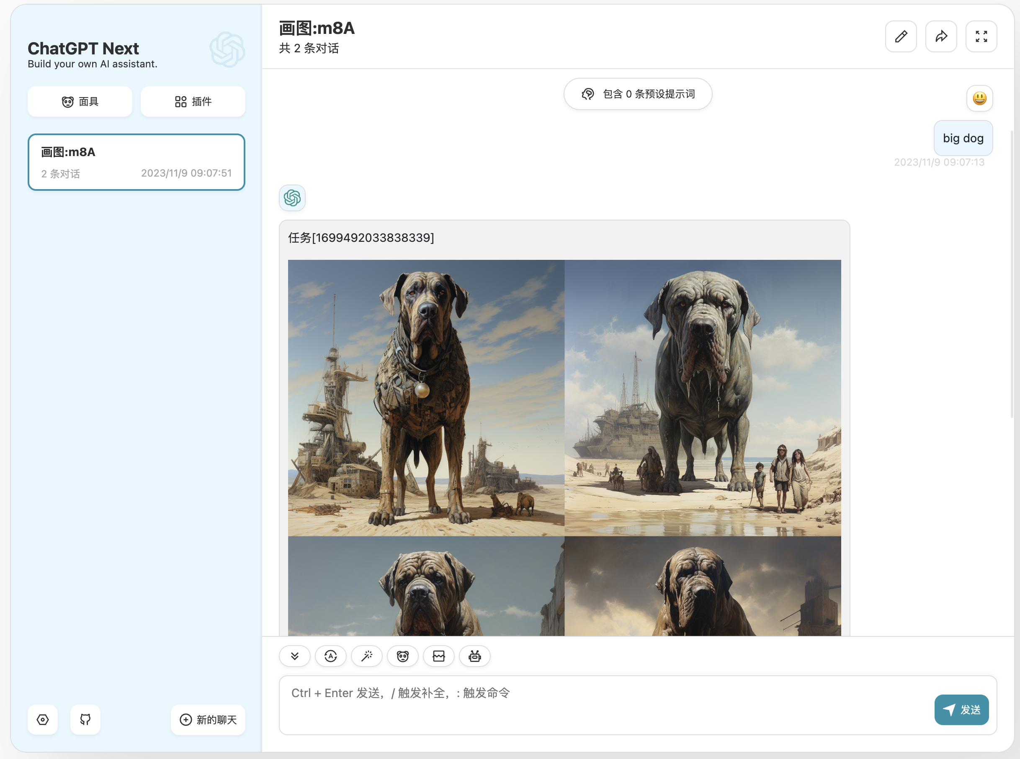
Task: Click the pencil edit title icon
Action: [x=901, y=36]
